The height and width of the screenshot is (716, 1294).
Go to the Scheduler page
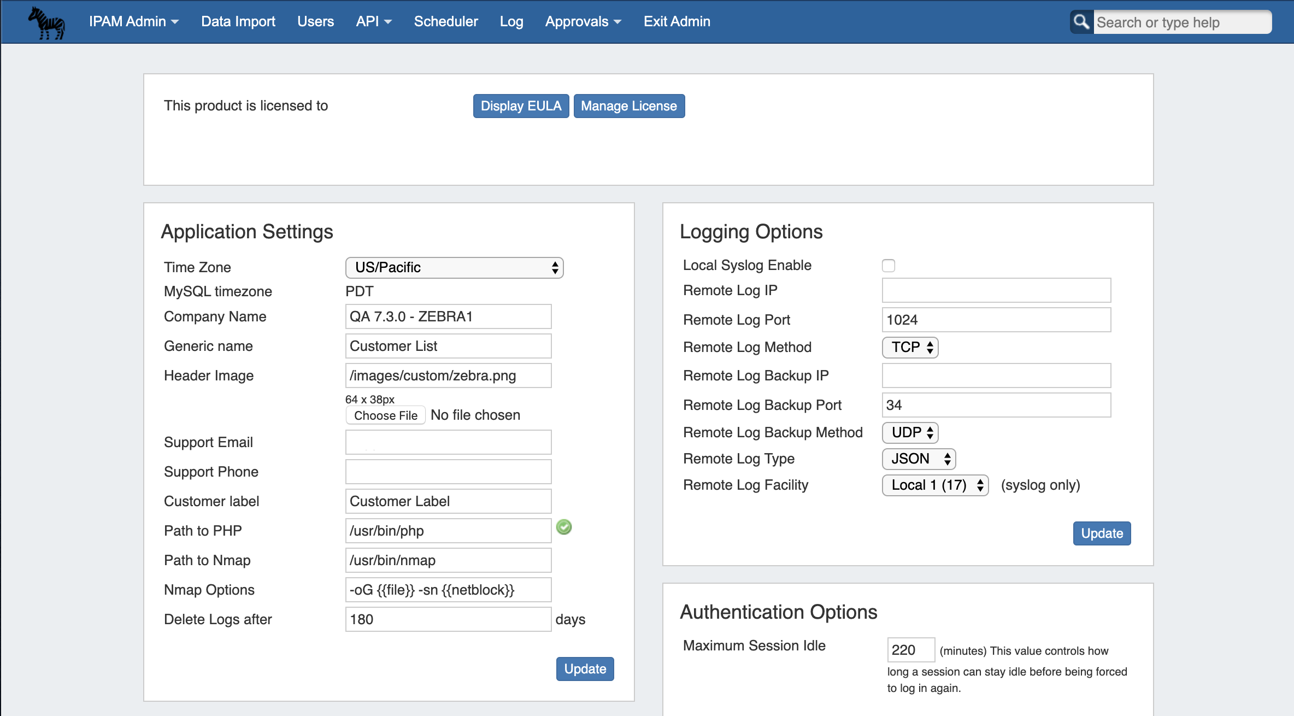446,21
